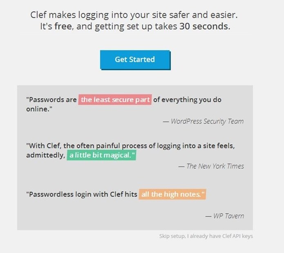Click the bold "free" word in subheadline
The image size is (284, 253).
point(64,27)
